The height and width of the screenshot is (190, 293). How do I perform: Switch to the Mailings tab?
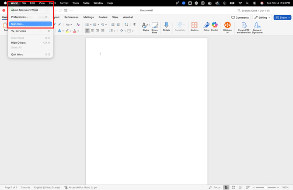[x=88, y=17]
